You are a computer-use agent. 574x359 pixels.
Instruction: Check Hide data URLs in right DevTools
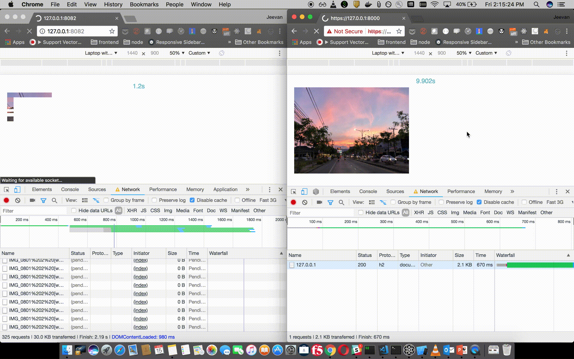coord(361,213)
